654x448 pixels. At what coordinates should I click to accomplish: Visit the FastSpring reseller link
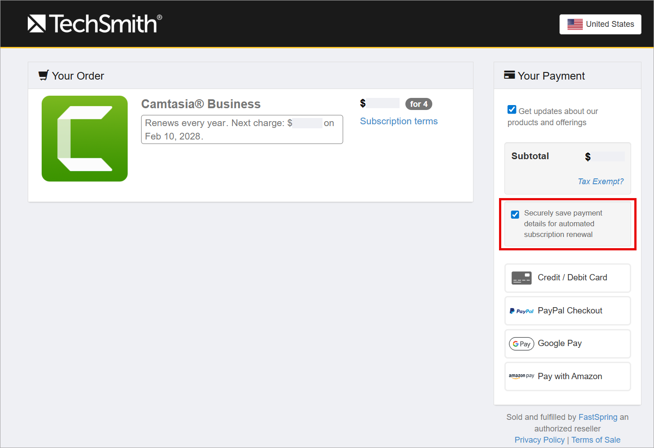click(598, 417)
